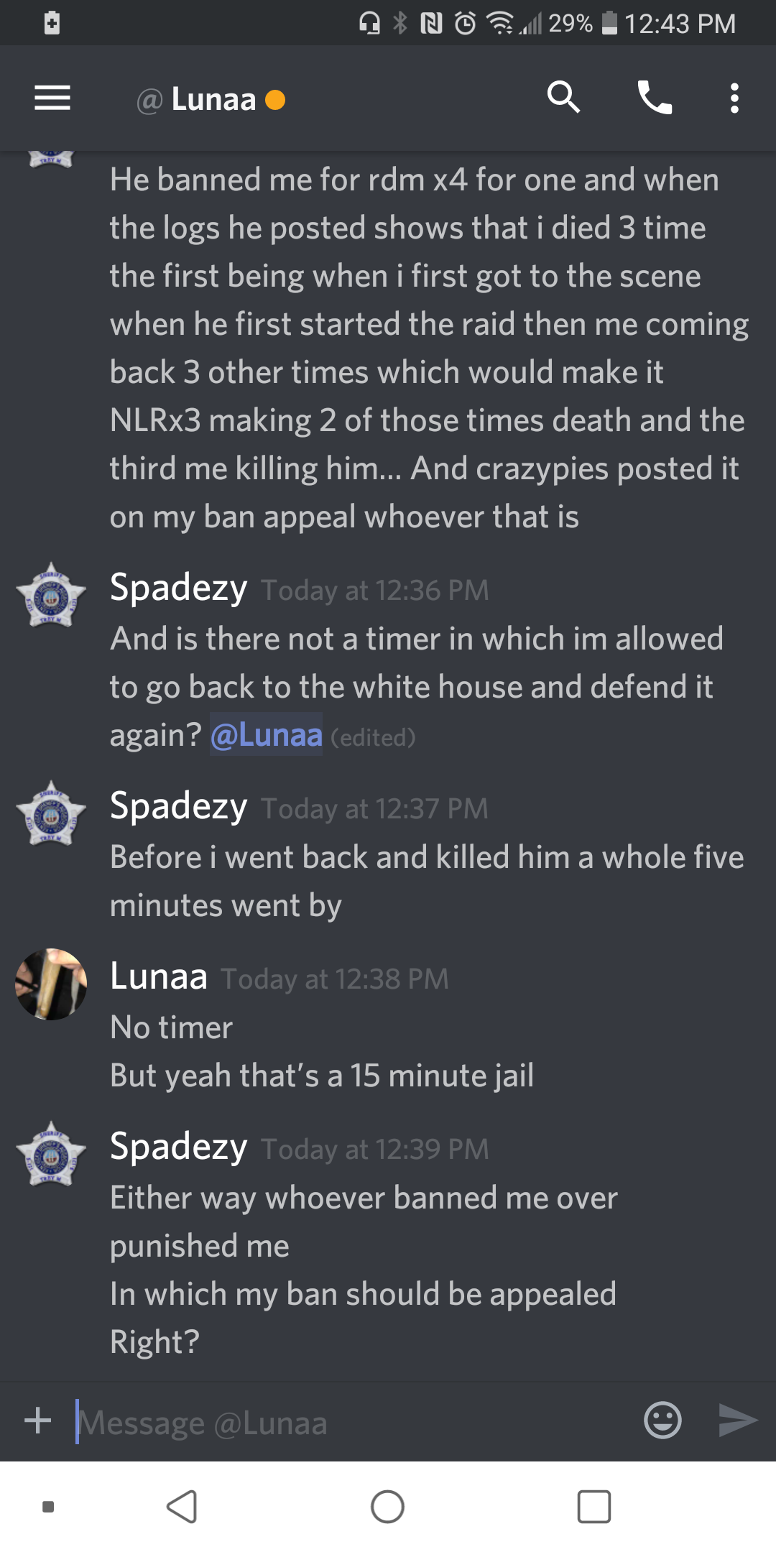
Task: Open the recent apps square button
Action: click(594, 1506)
